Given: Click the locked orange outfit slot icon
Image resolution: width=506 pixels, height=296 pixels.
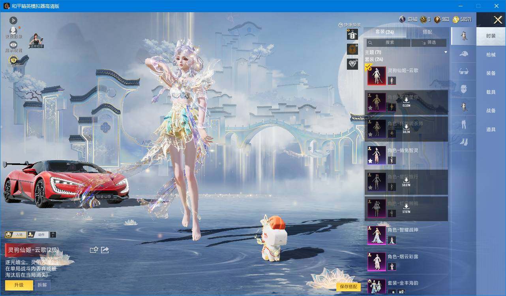Looking at the screenshot, I should point(352,49).
